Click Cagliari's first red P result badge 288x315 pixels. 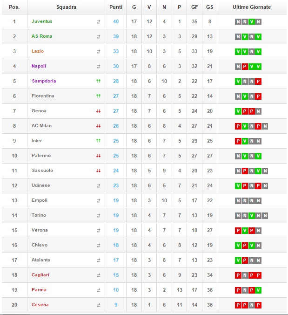point(238,275)
